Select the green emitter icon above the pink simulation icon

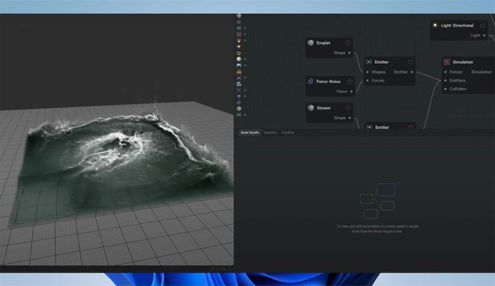239,28
